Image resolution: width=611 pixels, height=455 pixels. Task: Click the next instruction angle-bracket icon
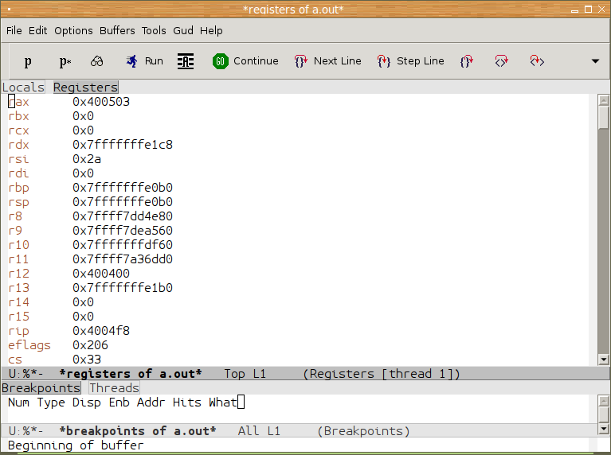pos(501,61)
